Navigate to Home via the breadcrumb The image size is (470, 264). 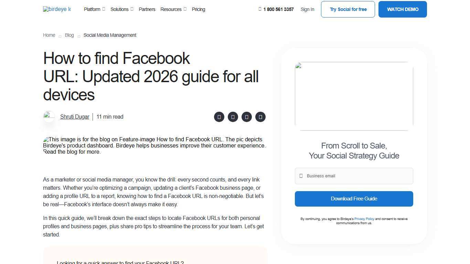click(x=49, y=35)
